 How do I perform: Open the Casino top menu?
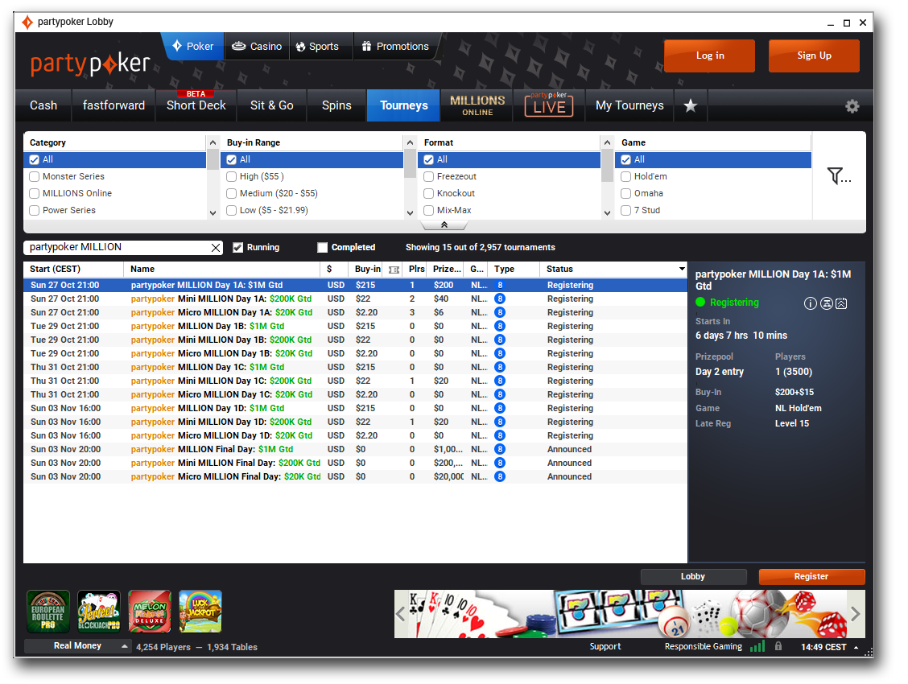[x=257, y=47]
